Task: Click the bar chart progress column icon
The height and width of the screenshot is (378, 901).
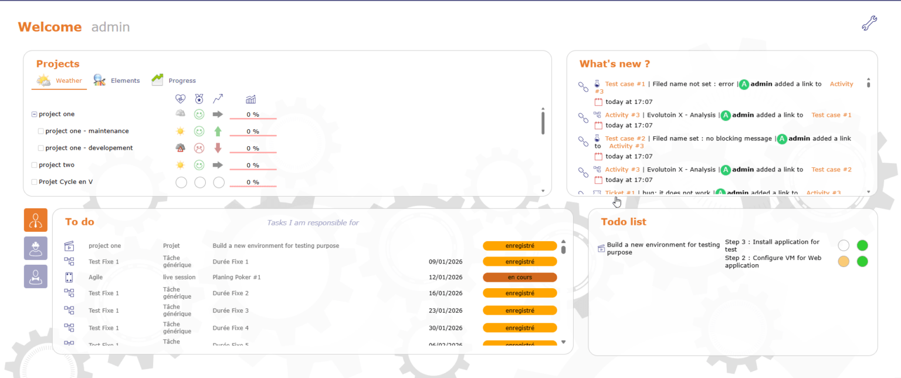Action: coord(251,99)
